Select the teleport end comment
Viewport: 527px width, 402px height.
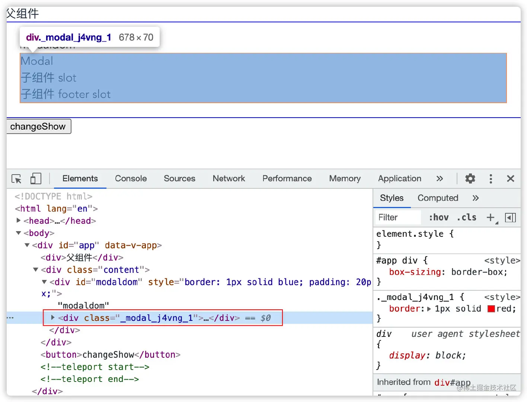tap(90, 379)
